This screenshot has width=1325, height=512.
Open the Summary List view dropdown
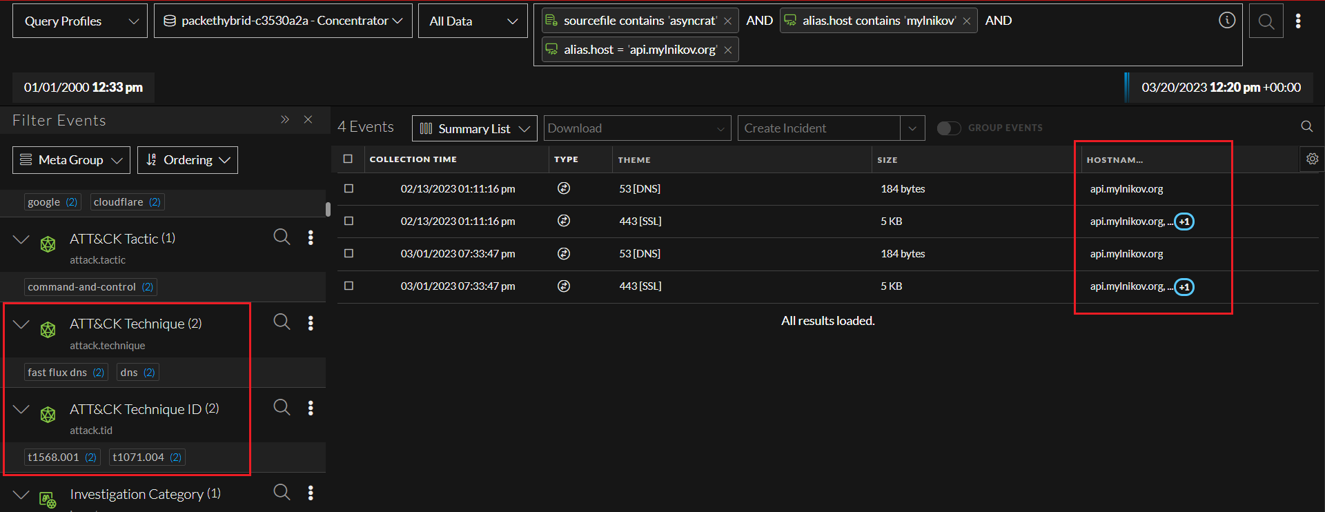[474, 128]
